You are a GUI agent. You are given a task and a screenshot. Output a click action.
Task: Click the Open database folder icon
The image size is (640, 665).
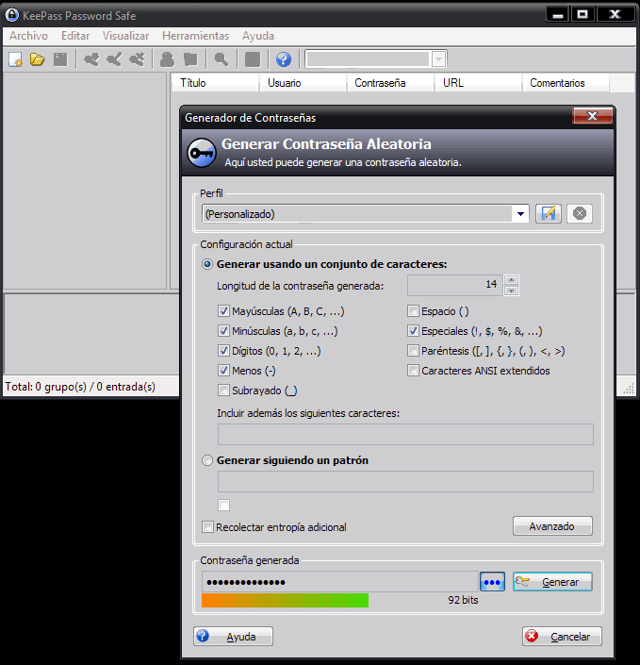tap(38, 59)
